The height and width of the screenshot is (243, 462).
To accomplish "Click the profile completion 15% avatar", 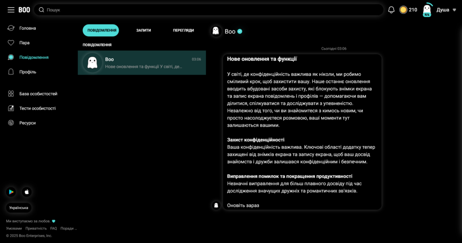I will [427, 10].
